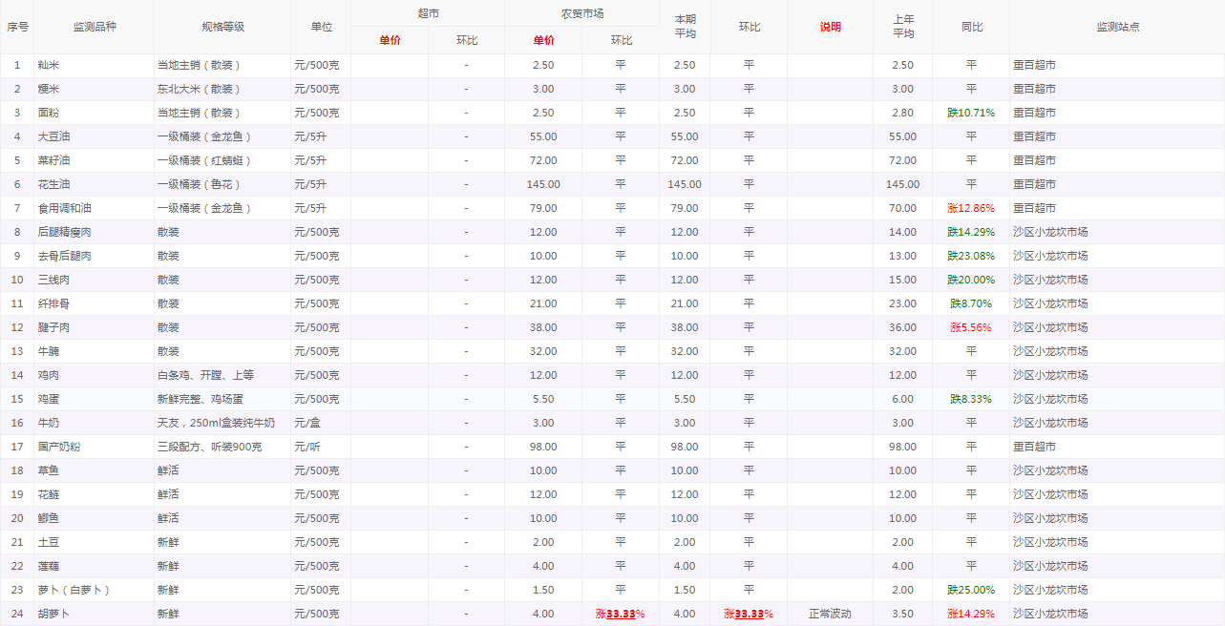Click 跌23.08% in the 去骨后腿肉 row
This screenshot has width=1225, height=626.
click(x=971, y=256)
